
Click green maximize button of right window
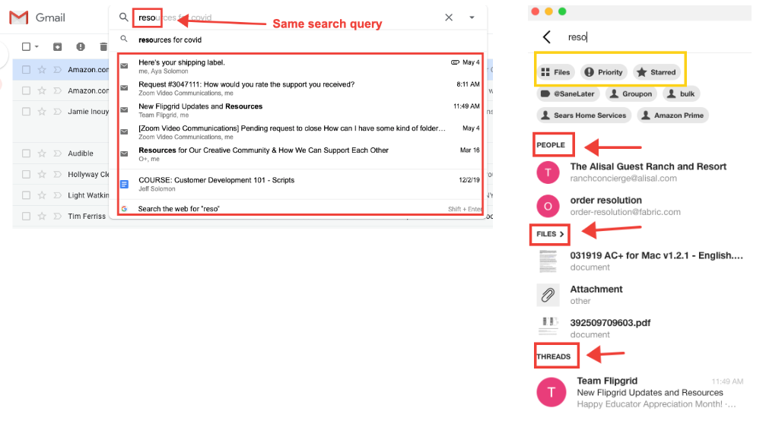click(562, 11)
